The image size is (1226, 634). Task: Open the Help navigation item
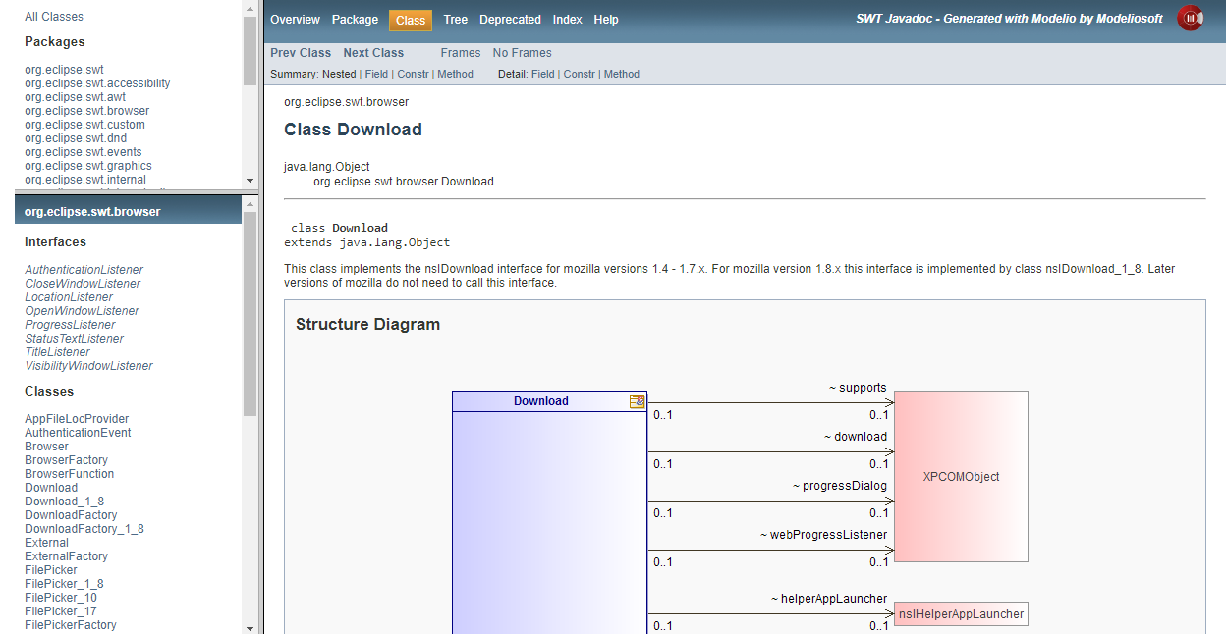coord(606,20)
